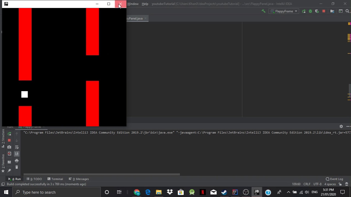Change the CRLF line separator

(x=307, y=184)
